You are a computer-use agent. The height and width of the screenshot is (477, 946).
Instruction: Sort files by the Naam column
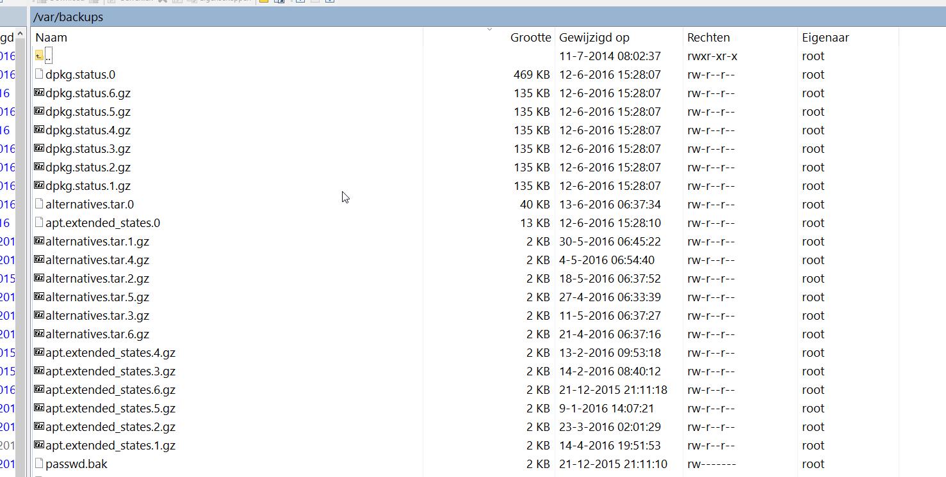[x=227, y=37]
